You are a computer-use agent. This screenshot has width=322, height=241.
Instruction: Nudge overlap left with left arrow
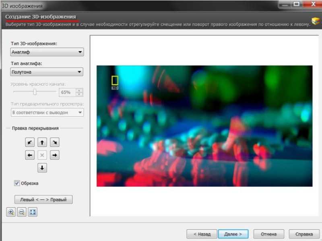(30, 155)
